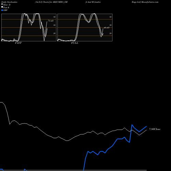Click the Slow D legend swatch
Screen dimensions: 171x171
click(x=2, y=4)
